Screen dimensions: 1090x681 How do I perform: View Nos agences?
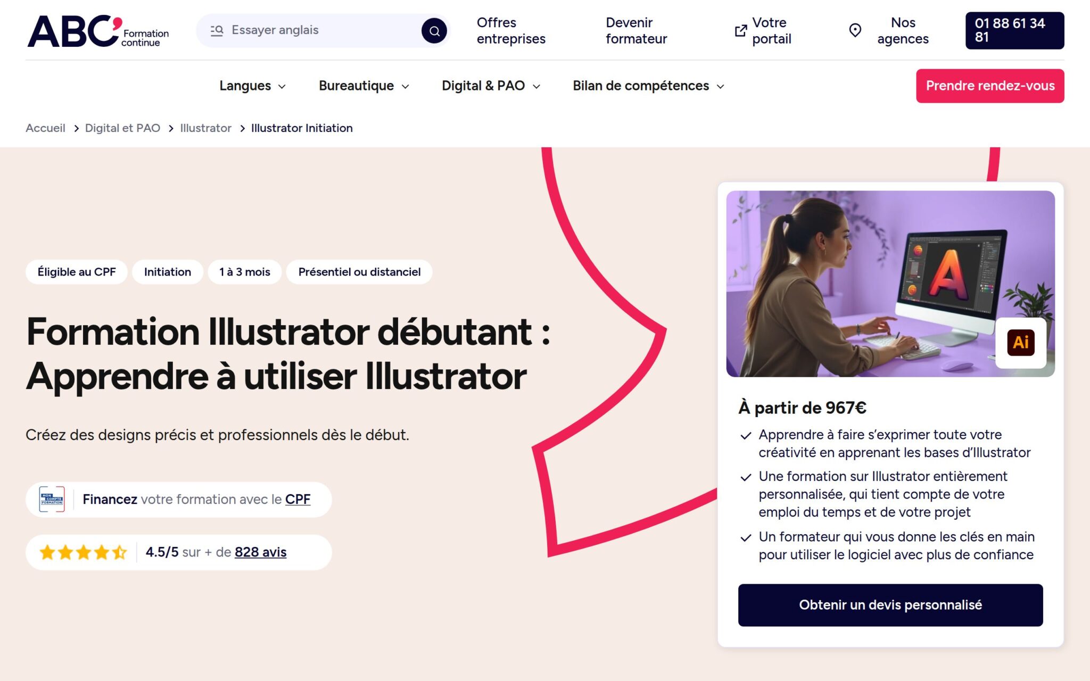coord(903,30)
